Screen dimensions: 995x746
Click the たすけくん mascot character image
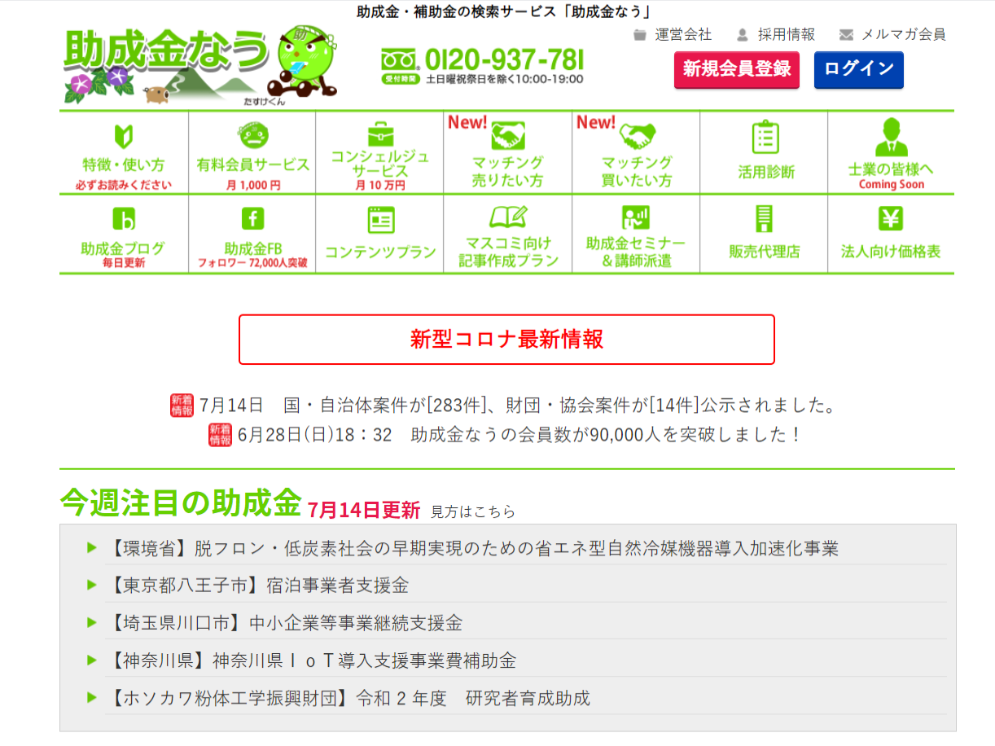[304, 62]
